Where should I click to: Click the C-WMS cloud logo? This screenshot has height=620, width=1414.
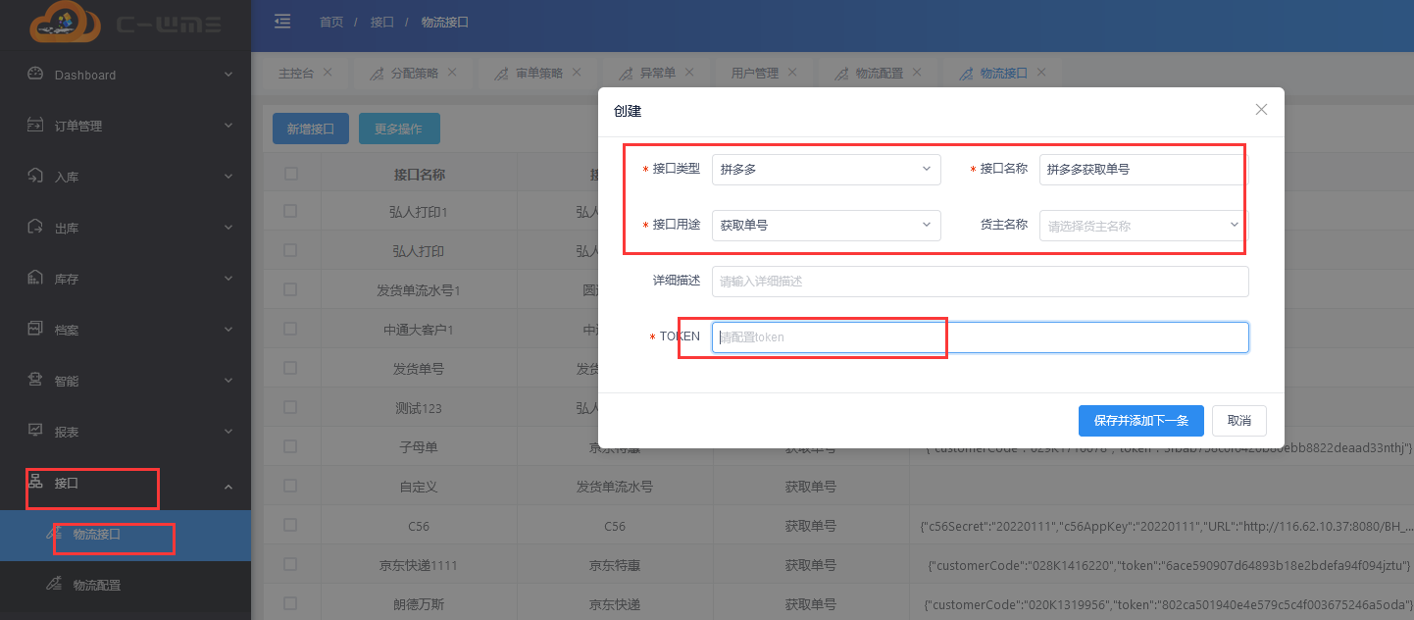click(x=65, y=22)
